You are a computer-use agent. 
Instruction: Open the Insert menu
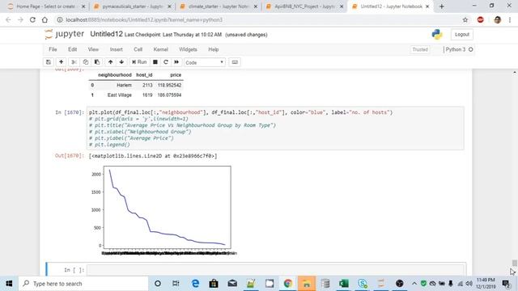coord(116,49)
